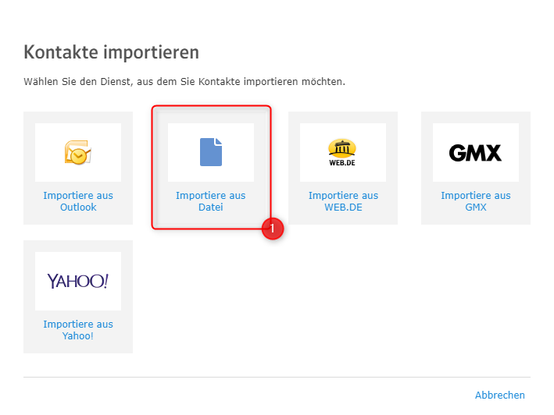Click the purple Yahoo! logo
Screen dimensions: 554x415
pos(77,281)
